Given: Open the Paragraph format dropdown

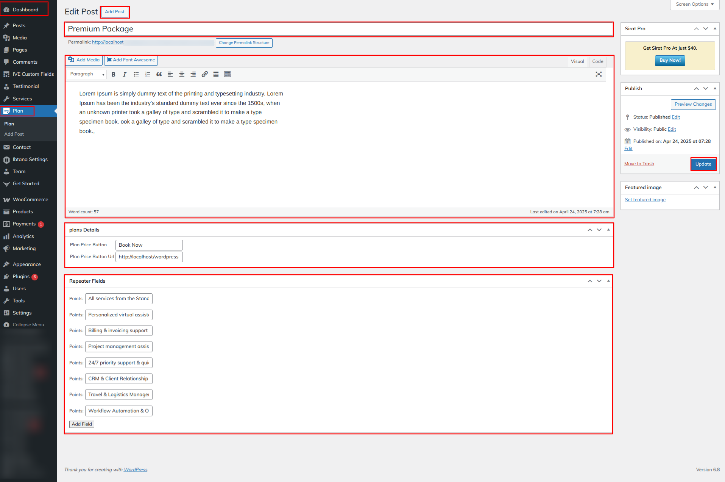Looking at the screenshot, I should (87, 74).
